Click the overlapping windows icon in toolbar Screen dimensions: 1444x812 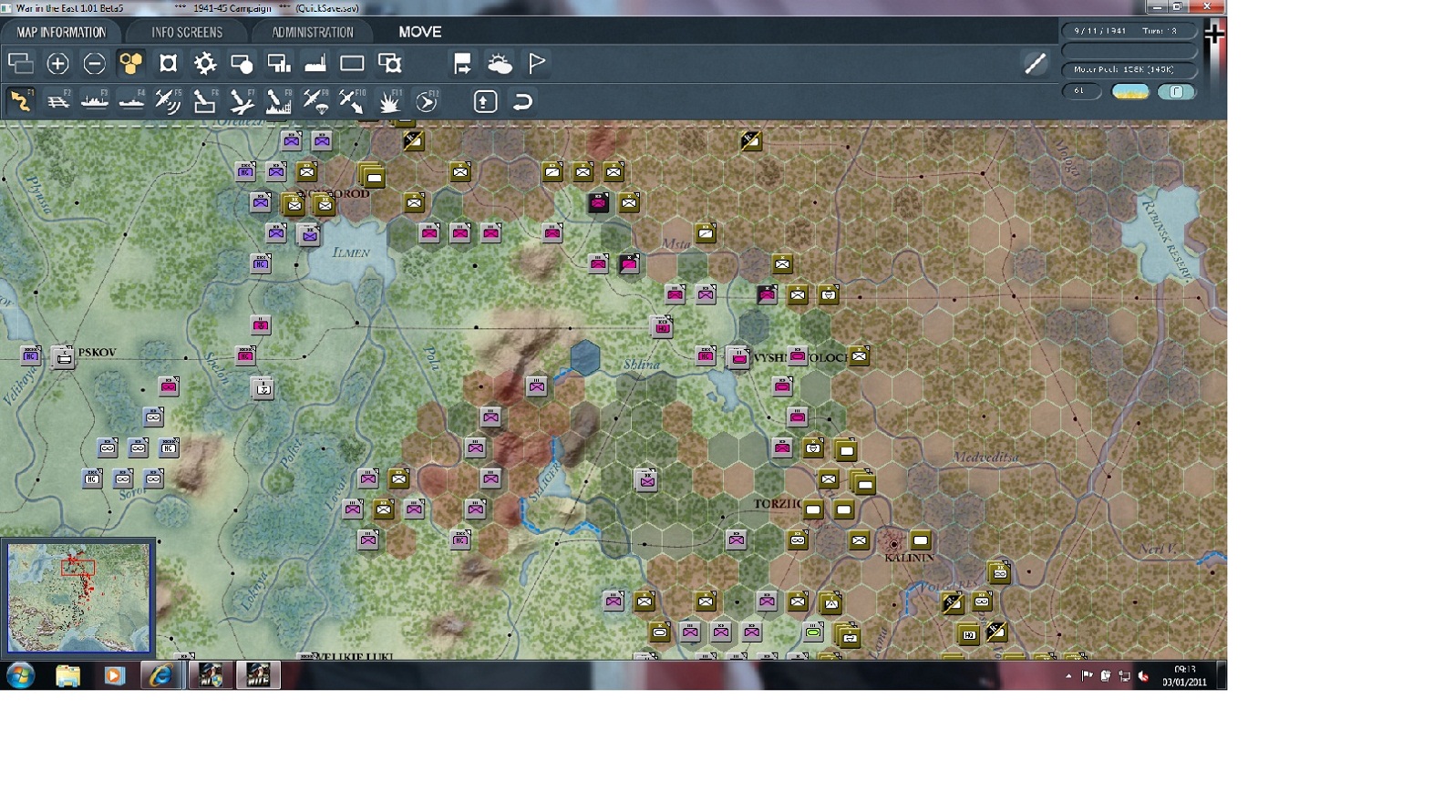coord(20,63)
